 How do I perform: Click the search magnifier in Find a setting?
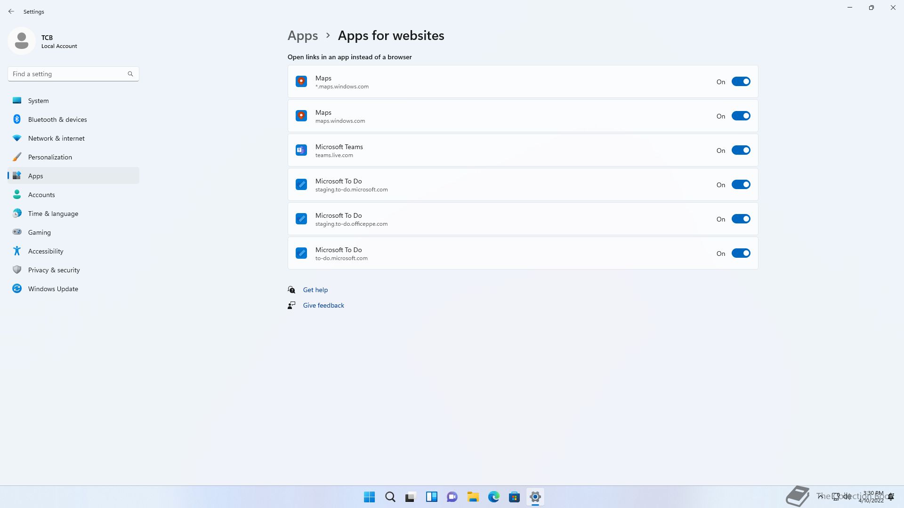point(130,74)
